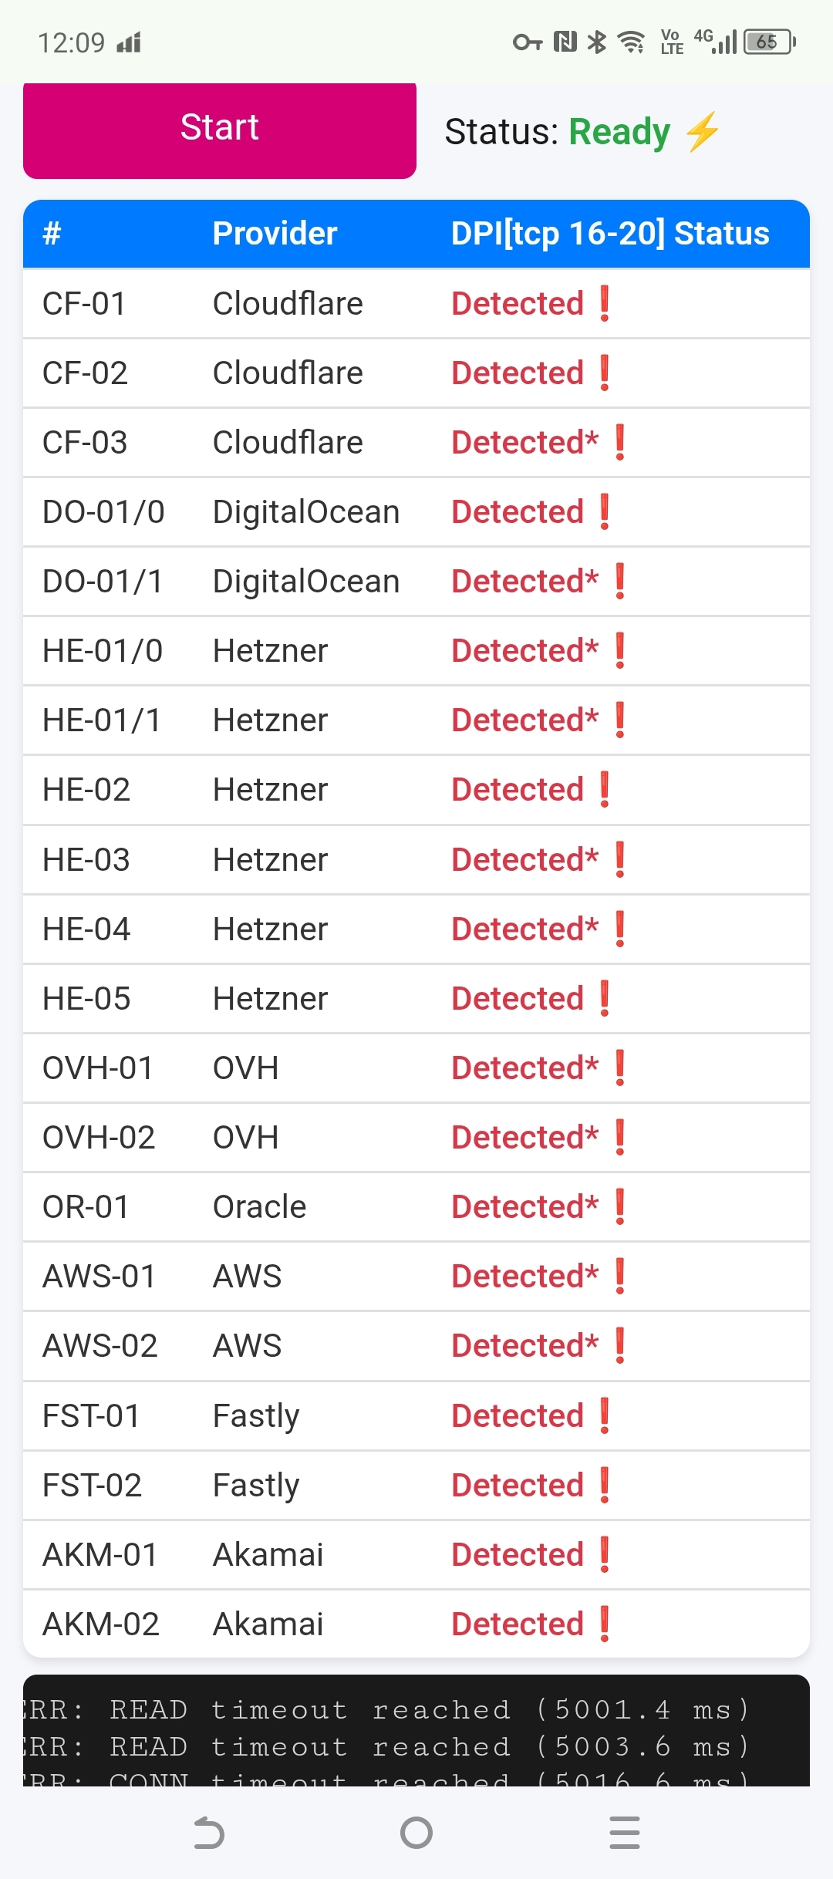
Task: Open recent apps via three-line icon
Action: (x=624, y=1833)
